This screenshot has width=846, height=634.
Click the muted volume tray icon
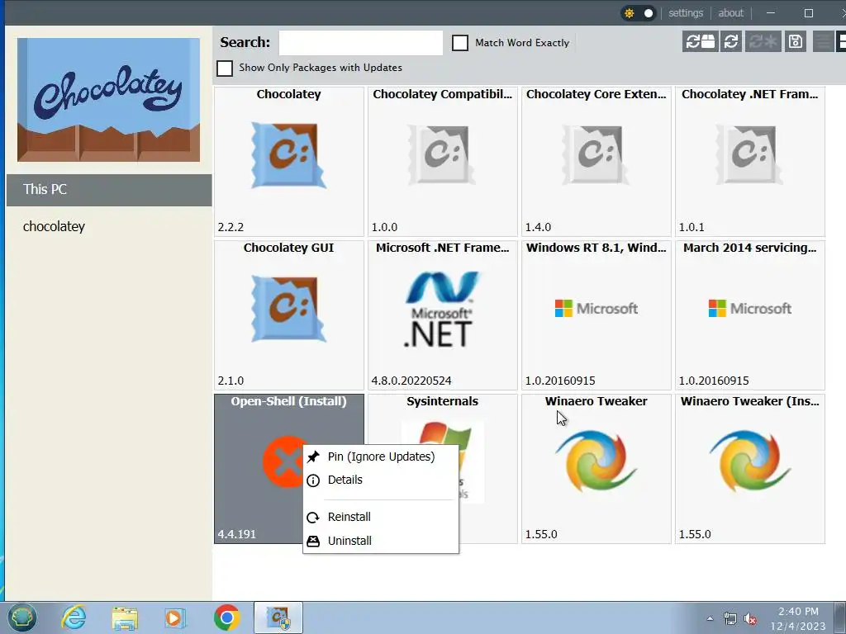click(x=750, y=619)
